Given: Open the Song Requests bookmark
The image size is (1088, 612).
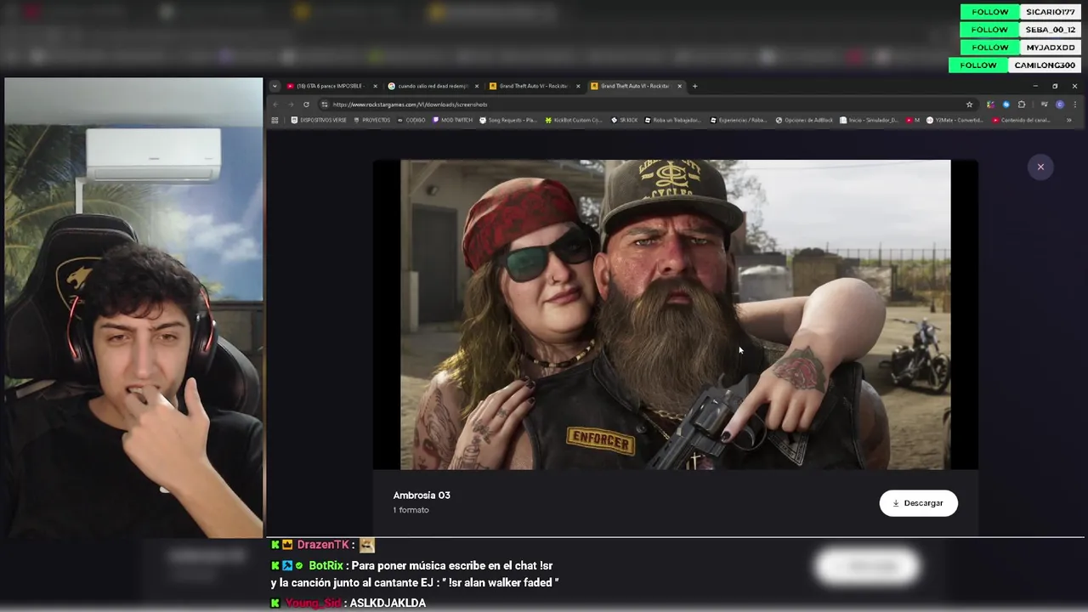Looking at the screenshot, I should point(507,120).
